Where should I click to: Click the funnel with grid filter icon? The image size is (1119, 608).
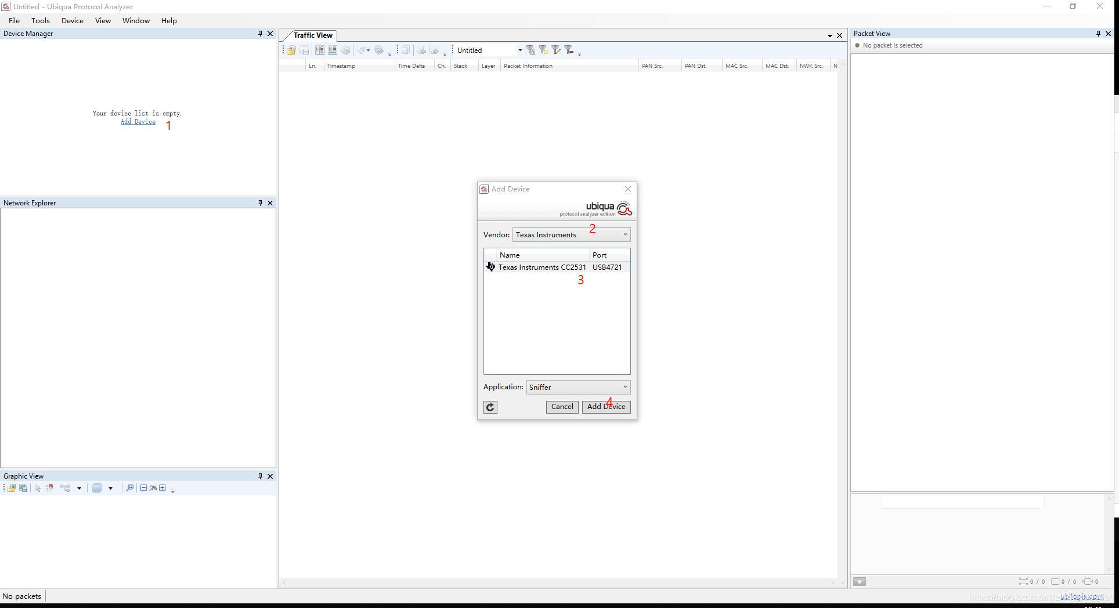pos(543,50)
